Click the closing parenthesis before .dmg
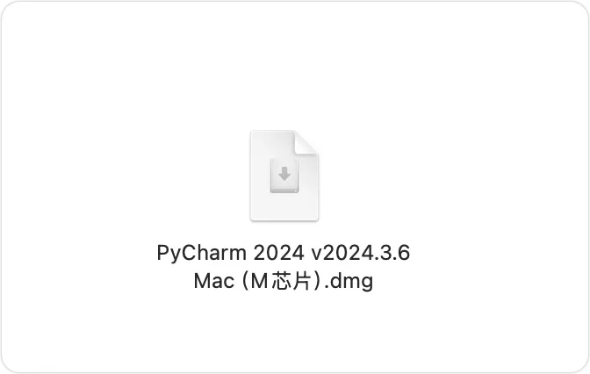 [x=317, y=281]
